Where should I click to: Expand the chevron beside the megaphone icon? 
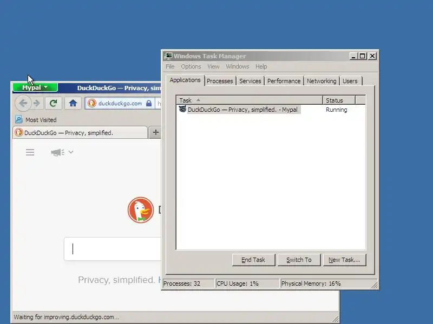point(71,152)
